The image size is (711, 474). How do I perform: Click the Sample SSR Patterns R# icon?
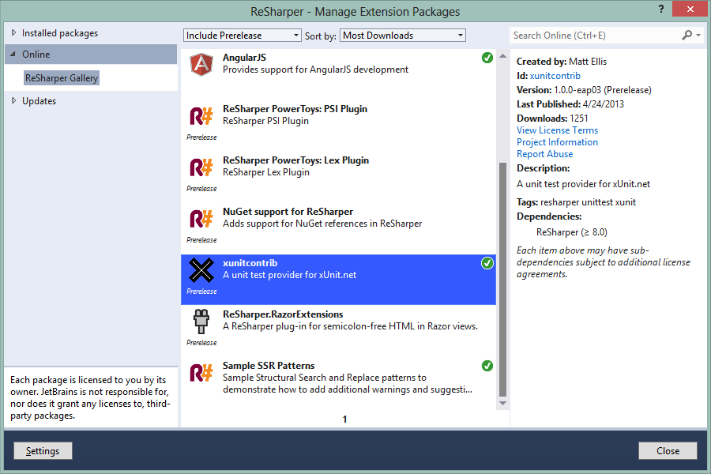[201, 373]
